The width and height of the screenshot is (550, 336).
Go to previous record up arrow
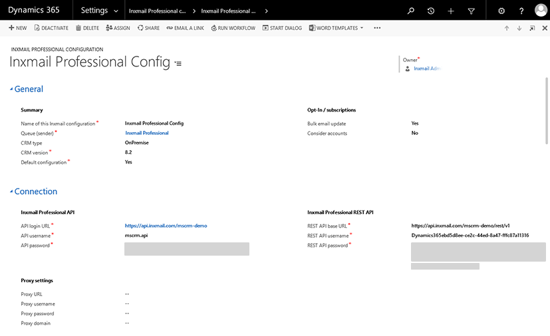click(x=507, y=29)
